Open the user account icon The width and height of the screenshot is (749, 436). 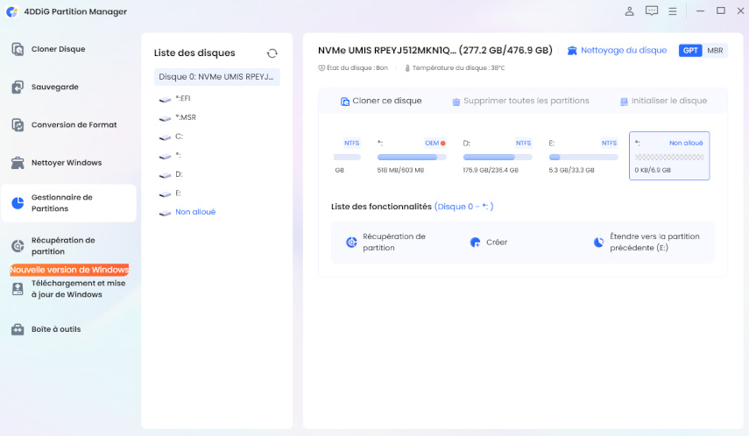[630, 11]
